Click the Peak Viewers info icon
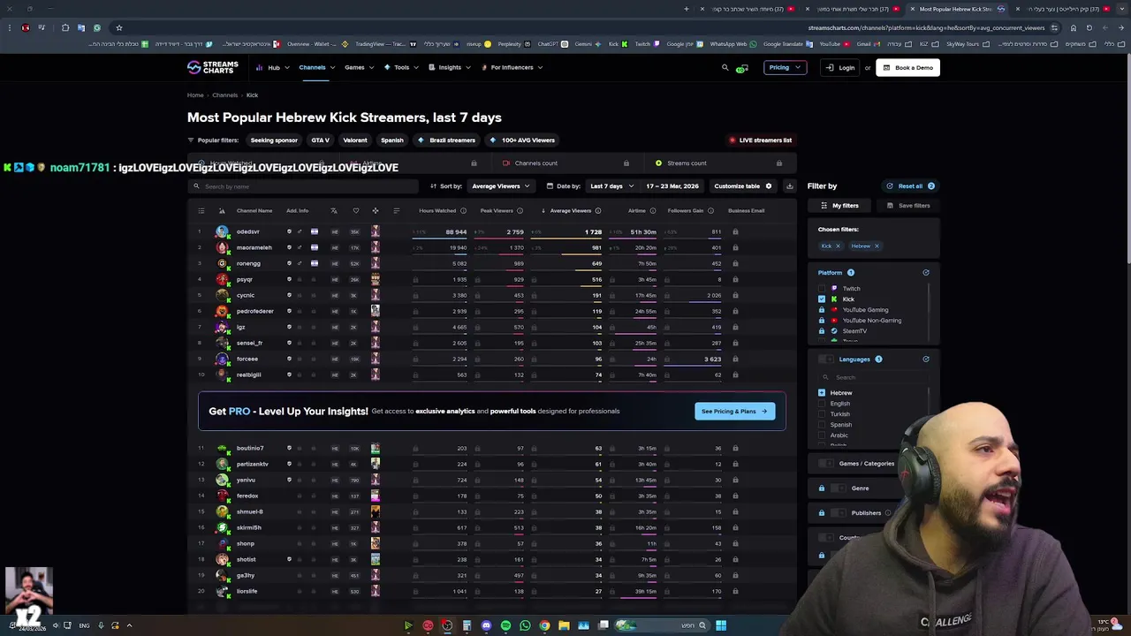This screenshot has width=1131, height=636. [x=520, y=210]
